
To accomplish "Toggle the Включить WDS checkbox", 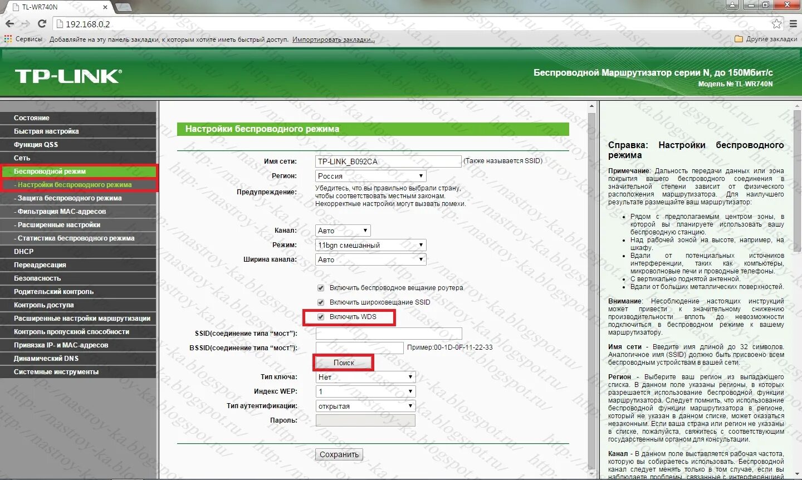I will (x=321, y=317).
